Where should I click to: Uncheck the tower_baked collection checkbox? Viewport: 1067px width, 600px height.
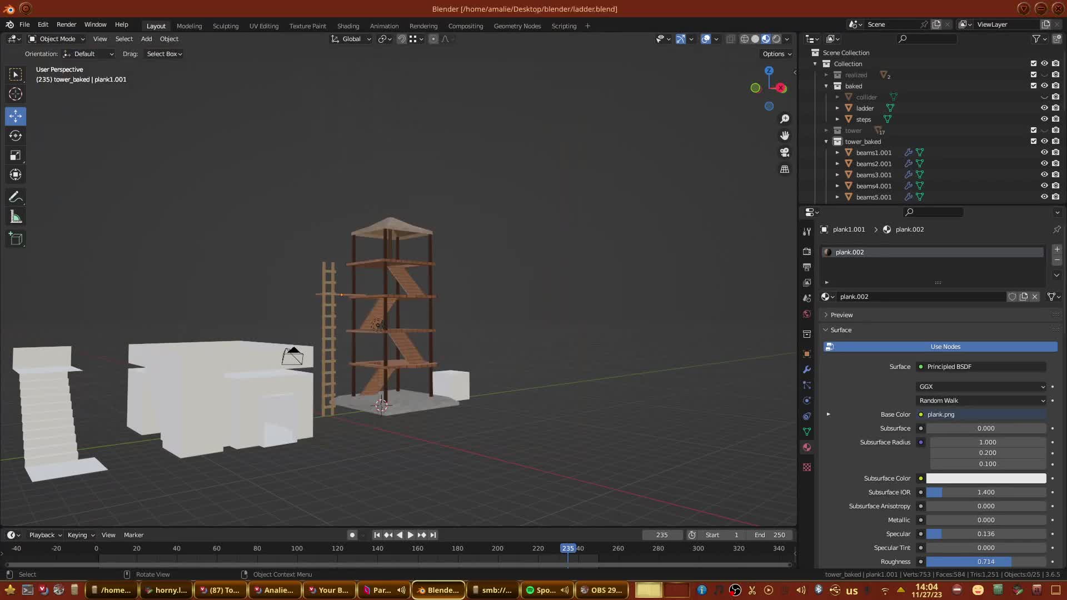[x=1033, y=141]
